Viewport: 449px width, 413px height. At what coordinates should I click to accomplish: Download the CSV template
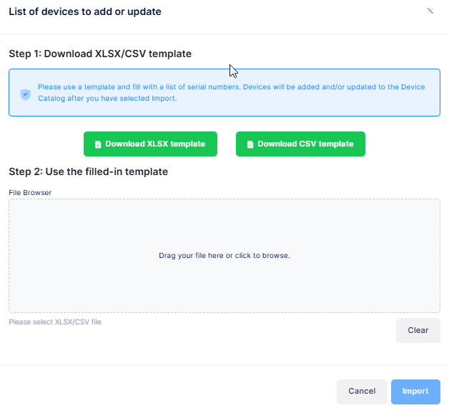[x=300, y=144]
